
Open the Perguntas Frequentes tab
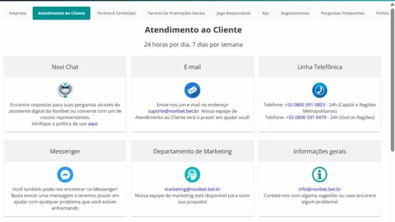[x=343, y=13]
